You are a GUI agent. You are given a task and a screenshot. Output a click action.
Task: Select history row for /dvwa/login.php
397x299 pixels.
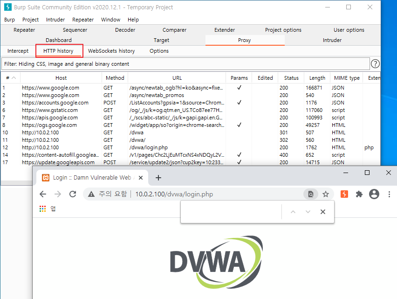point(191,147)
